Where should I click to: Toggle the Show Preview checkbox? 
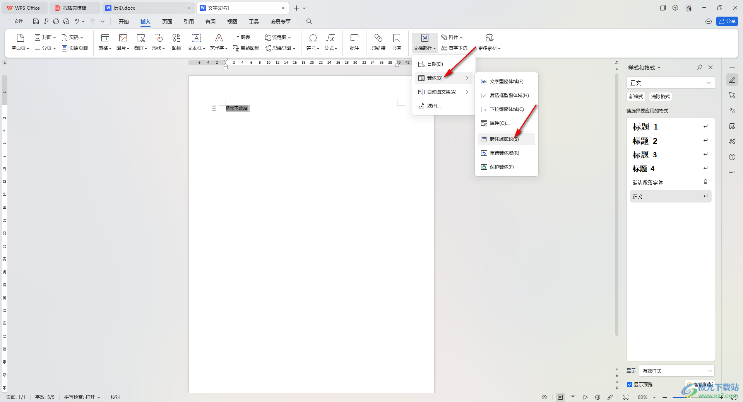tap(630, 385)
